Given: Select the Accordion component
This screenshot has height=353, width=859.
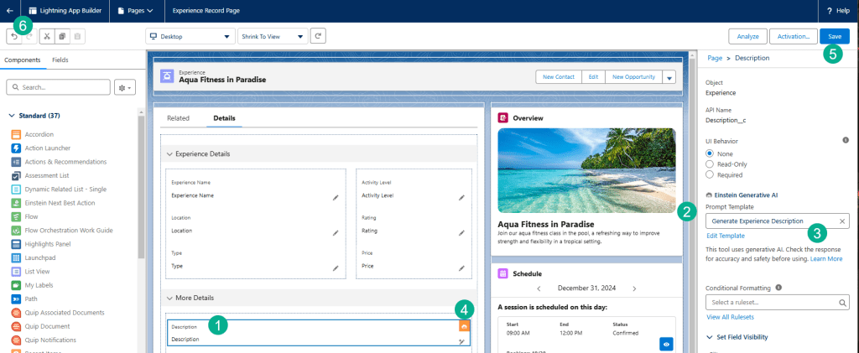Looking at the screenshot, I should [39, 134].
